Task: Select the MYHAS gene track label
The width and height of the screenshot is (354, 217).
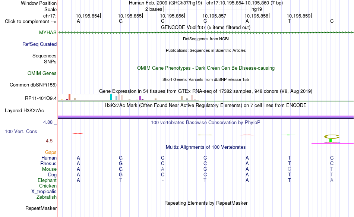Action: pos(48,32)
